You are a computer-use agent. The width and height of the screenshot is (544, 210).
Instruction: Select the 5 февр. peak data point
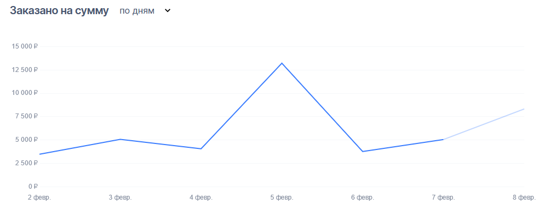tap(282, 63)
